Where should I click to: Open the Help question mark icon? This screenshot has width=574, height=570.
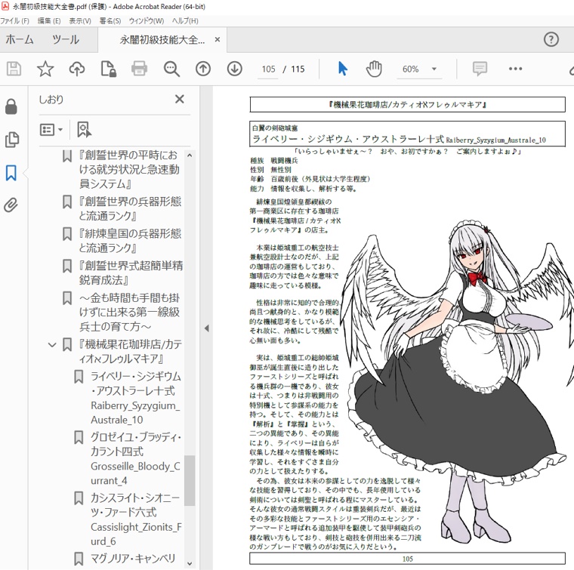(551, 39)
